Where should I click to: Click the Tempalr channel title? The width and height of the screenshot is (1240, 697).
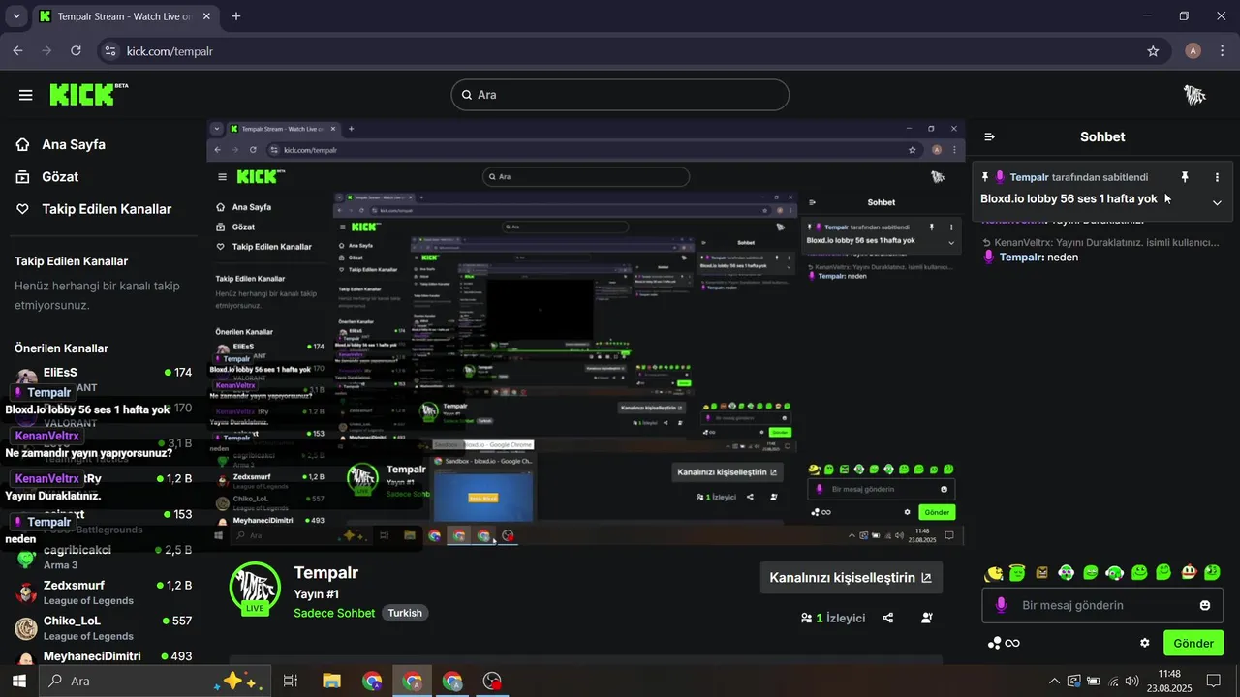click(325, 572)
